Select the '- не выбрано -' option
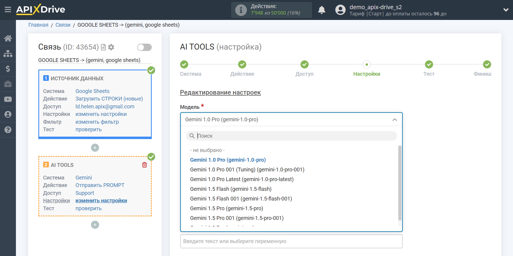This screenshot has height=256, width=513. 207,150
